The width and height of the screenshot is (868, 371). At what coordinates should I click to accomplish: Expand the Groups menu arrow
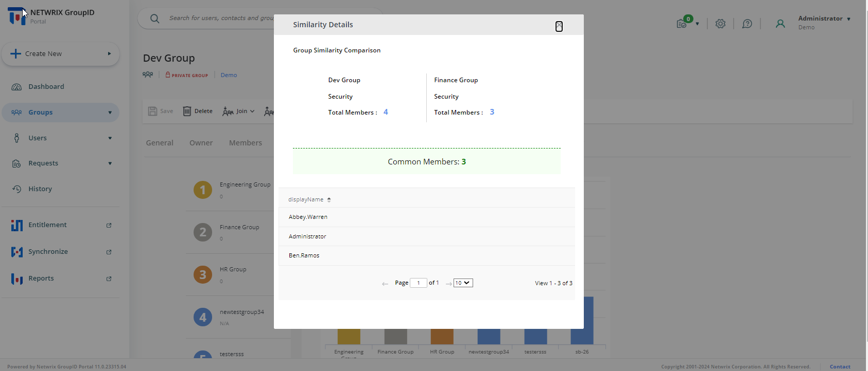point(110,113)
